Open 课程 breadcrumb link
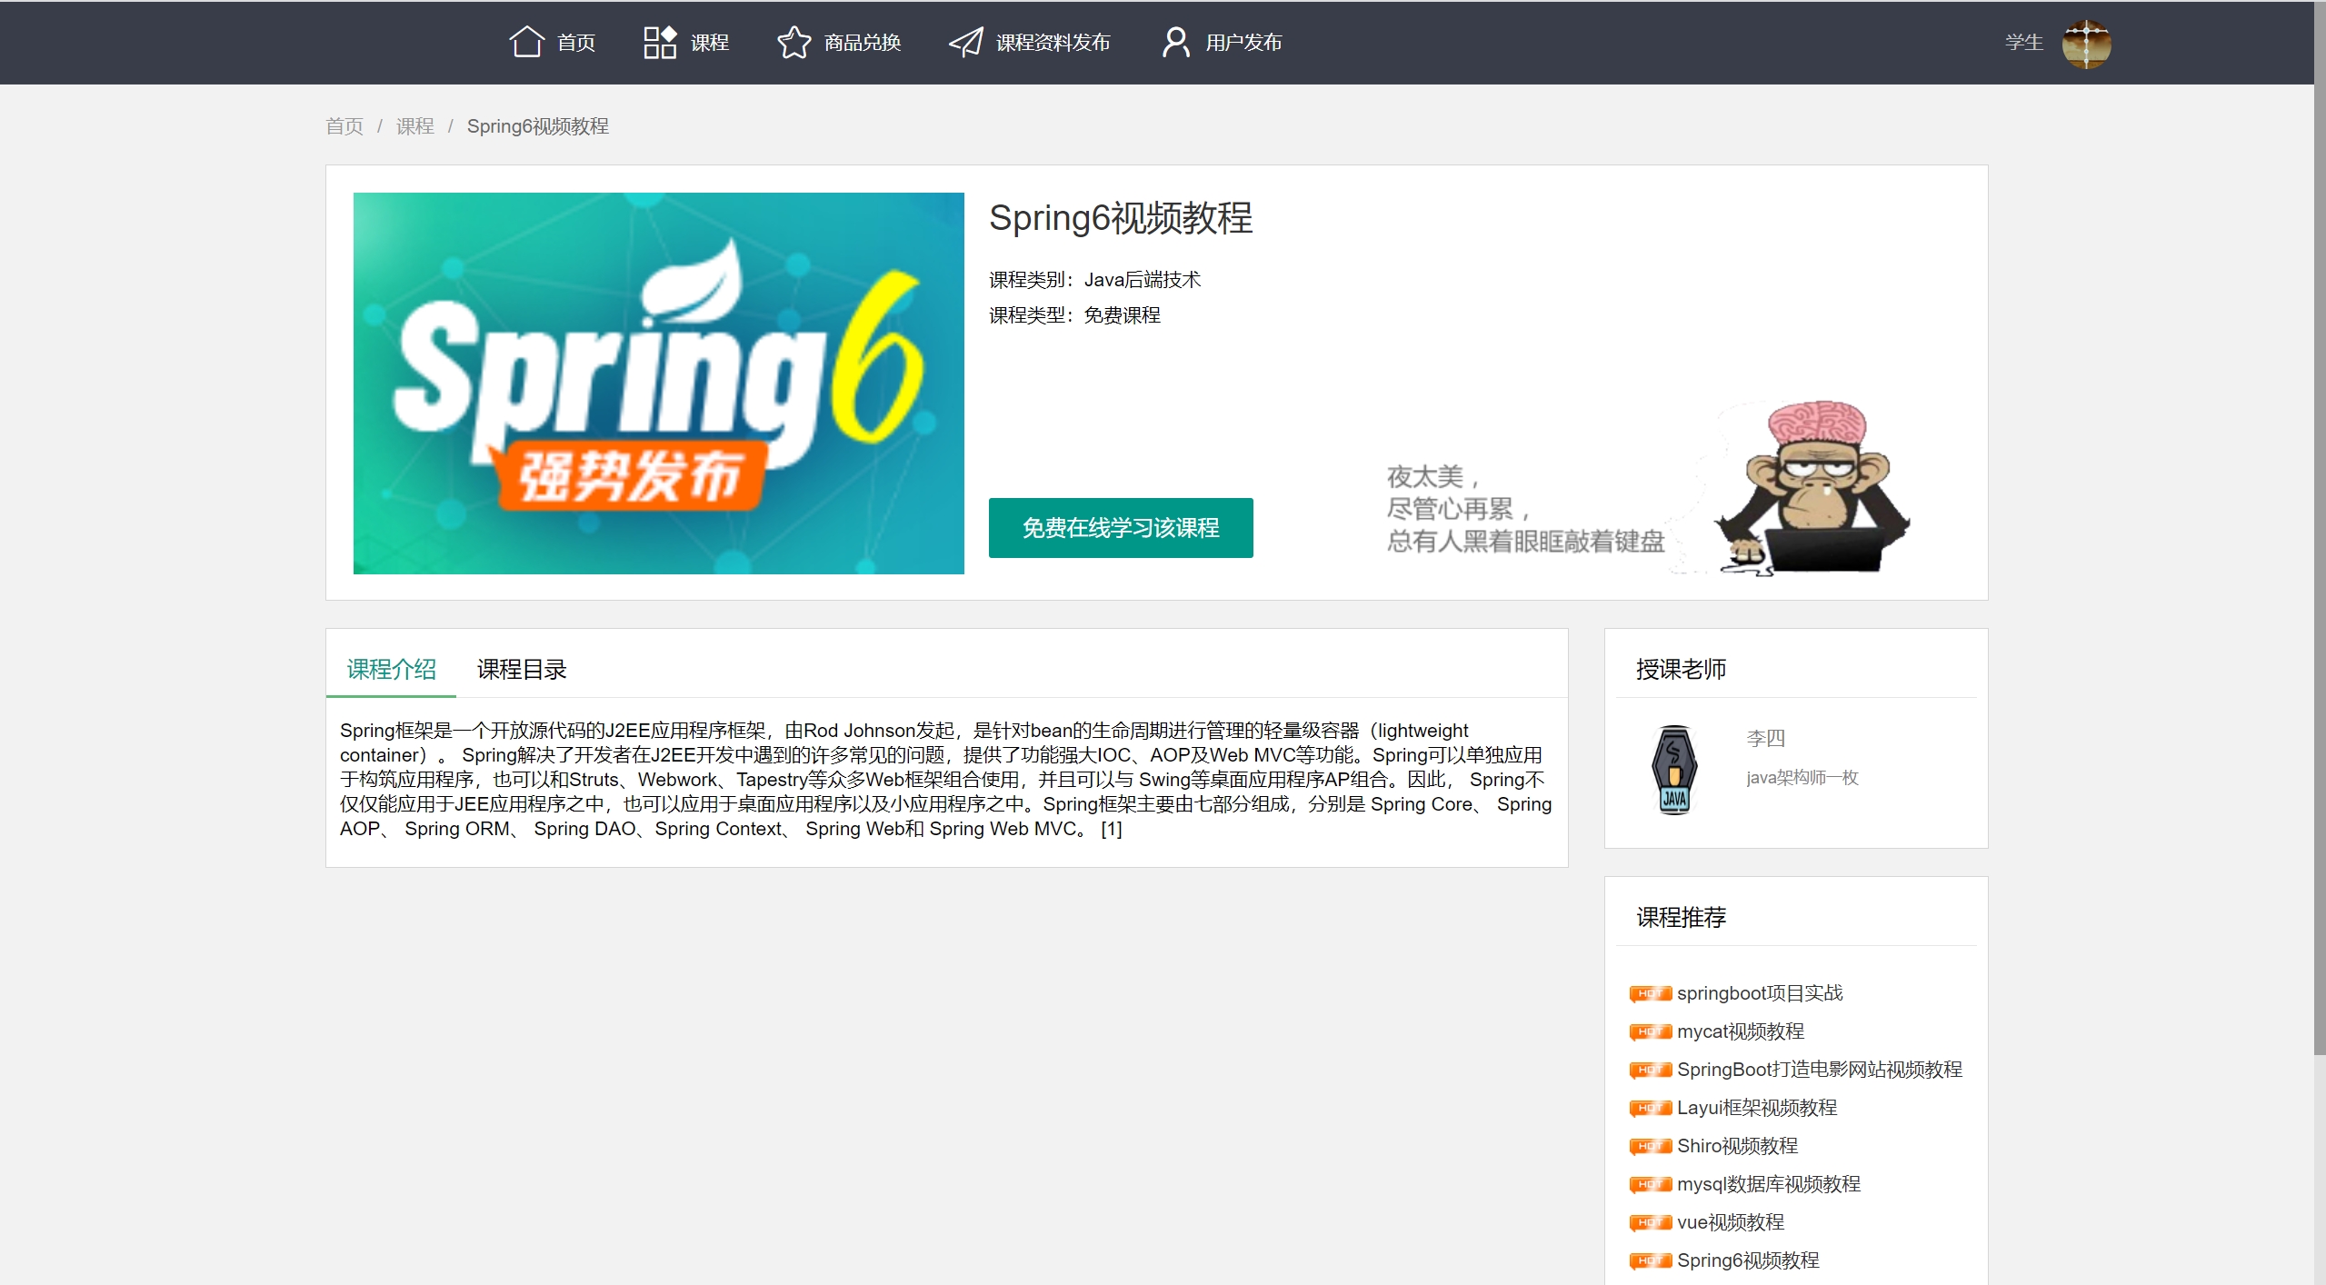 pos(414,126)
